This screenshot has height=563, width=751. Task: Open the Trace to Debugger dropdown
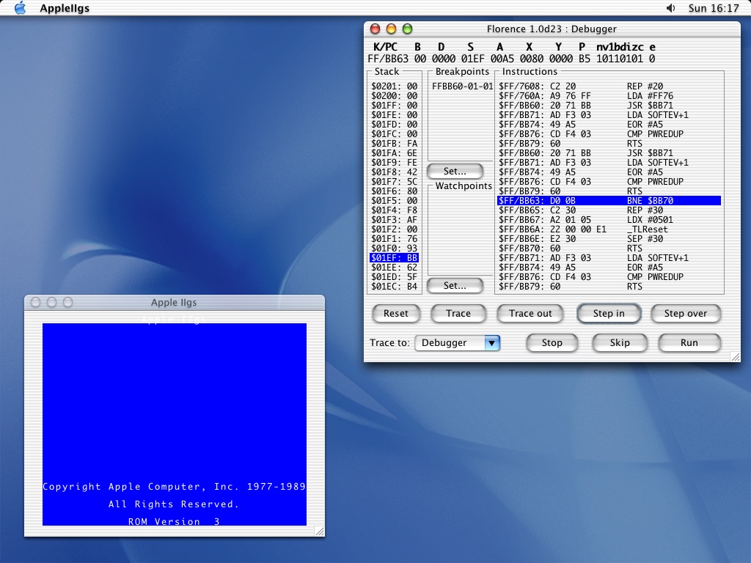click(458, 343)
